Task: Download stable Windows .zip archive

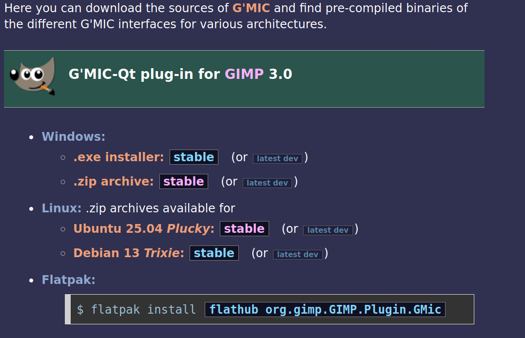Action: pyautogui.click(x=183, y=181)
